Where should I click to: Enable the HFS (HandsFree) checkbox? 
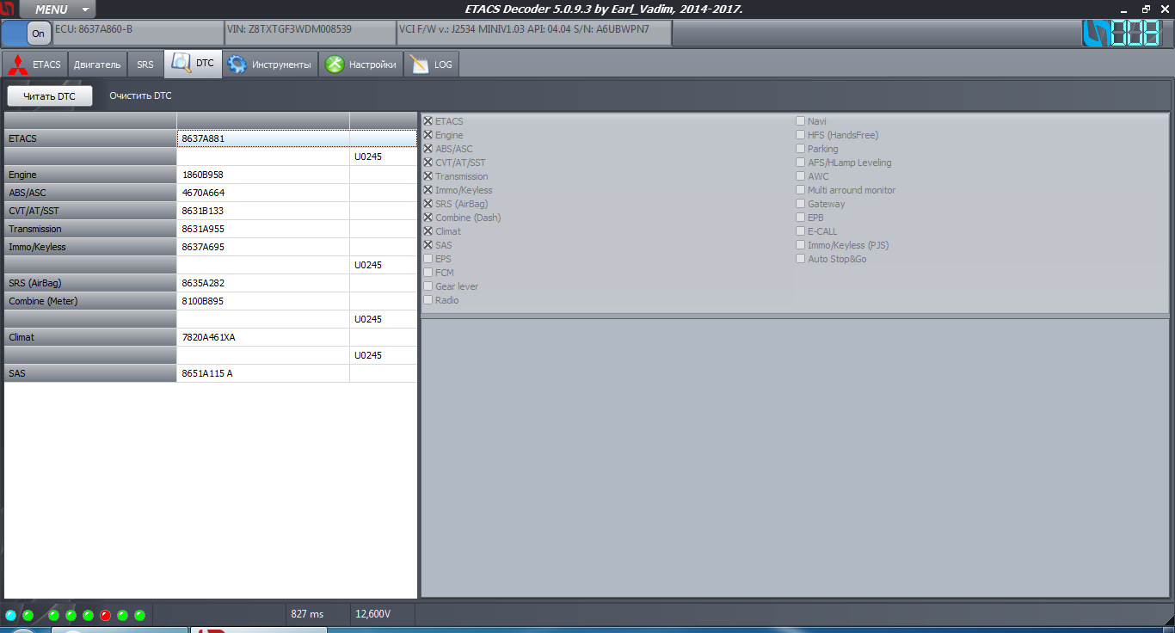801,135
